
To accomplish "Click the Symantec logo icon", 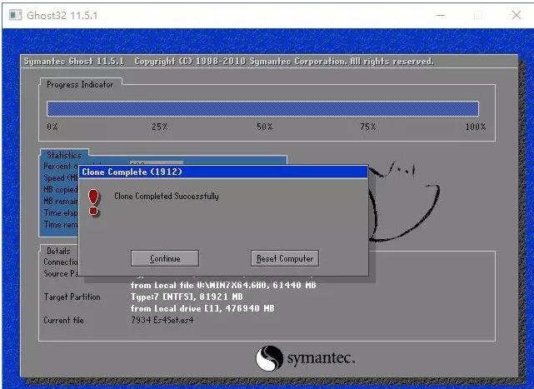I will pos(269,358).
